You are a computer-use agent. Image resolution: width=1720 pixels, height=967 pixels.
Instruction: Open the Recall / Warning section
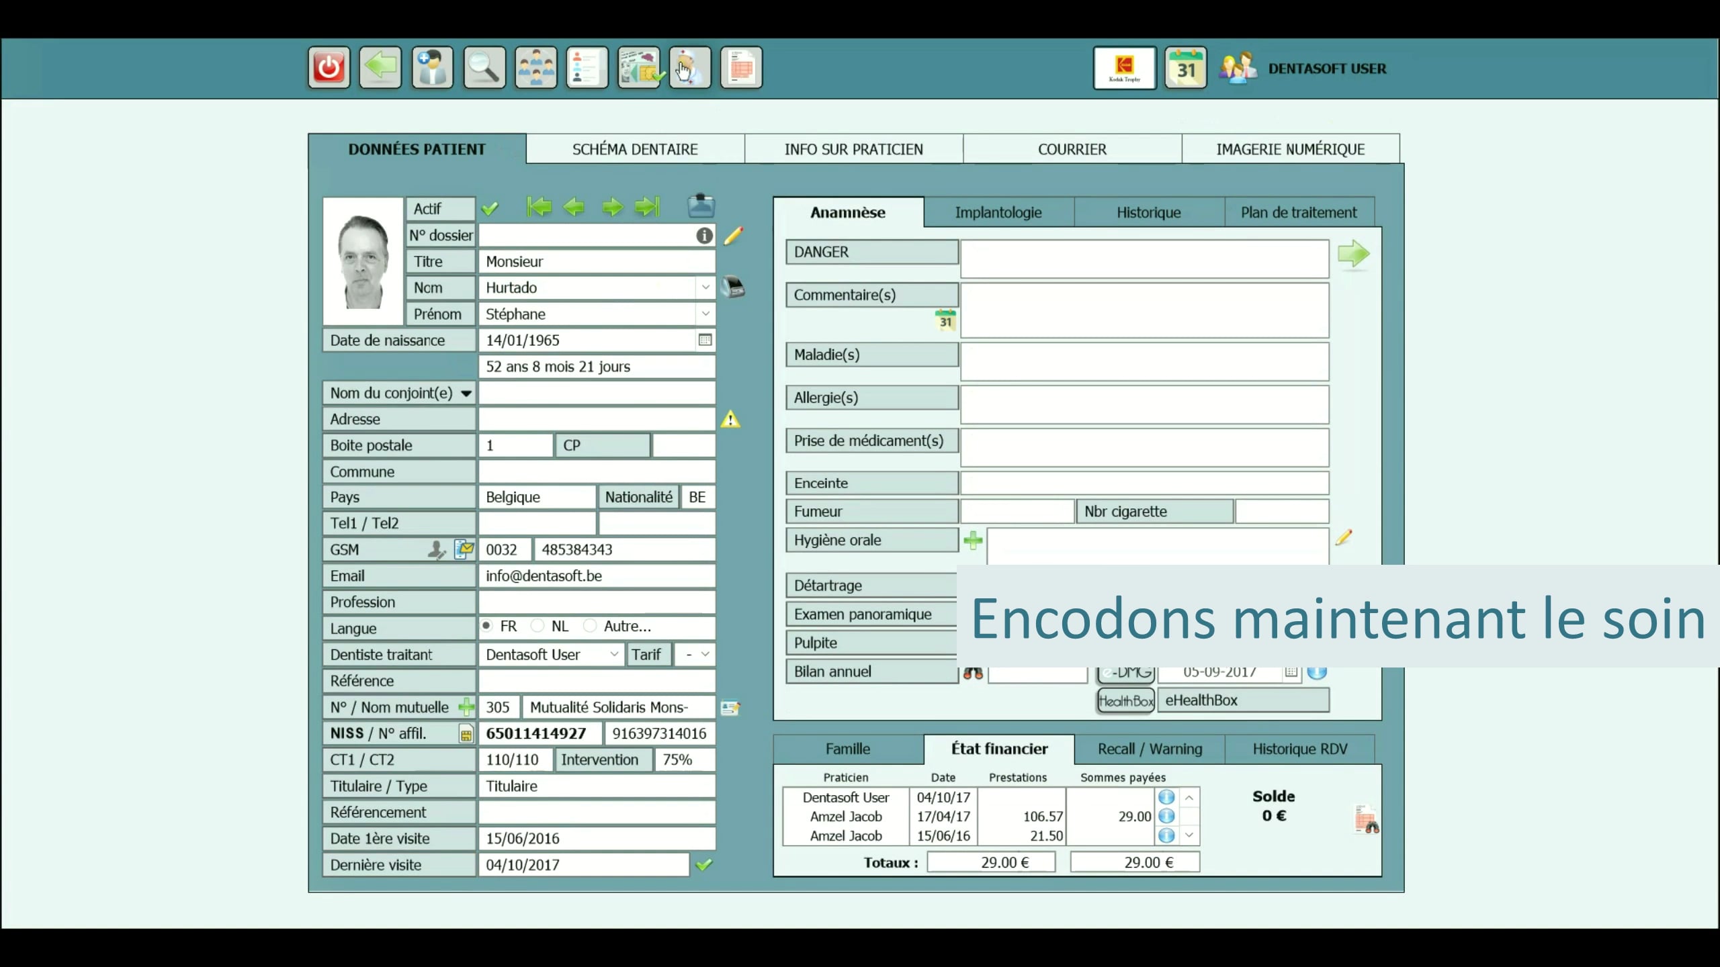[1150, 749]
